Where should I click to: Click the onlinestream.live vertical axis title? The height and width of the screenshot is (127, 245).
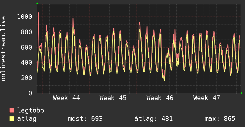[3, 49]
